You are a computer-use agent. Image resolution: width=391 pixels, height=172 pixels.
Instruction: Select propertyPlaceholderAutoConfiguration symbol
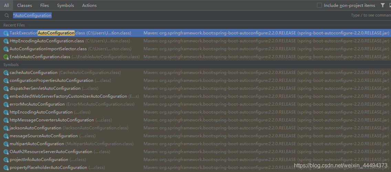click(x=195, y=168)
